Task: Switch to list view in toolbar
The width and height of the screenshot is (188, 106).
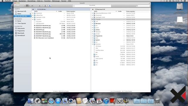Action: coord(27,6)
